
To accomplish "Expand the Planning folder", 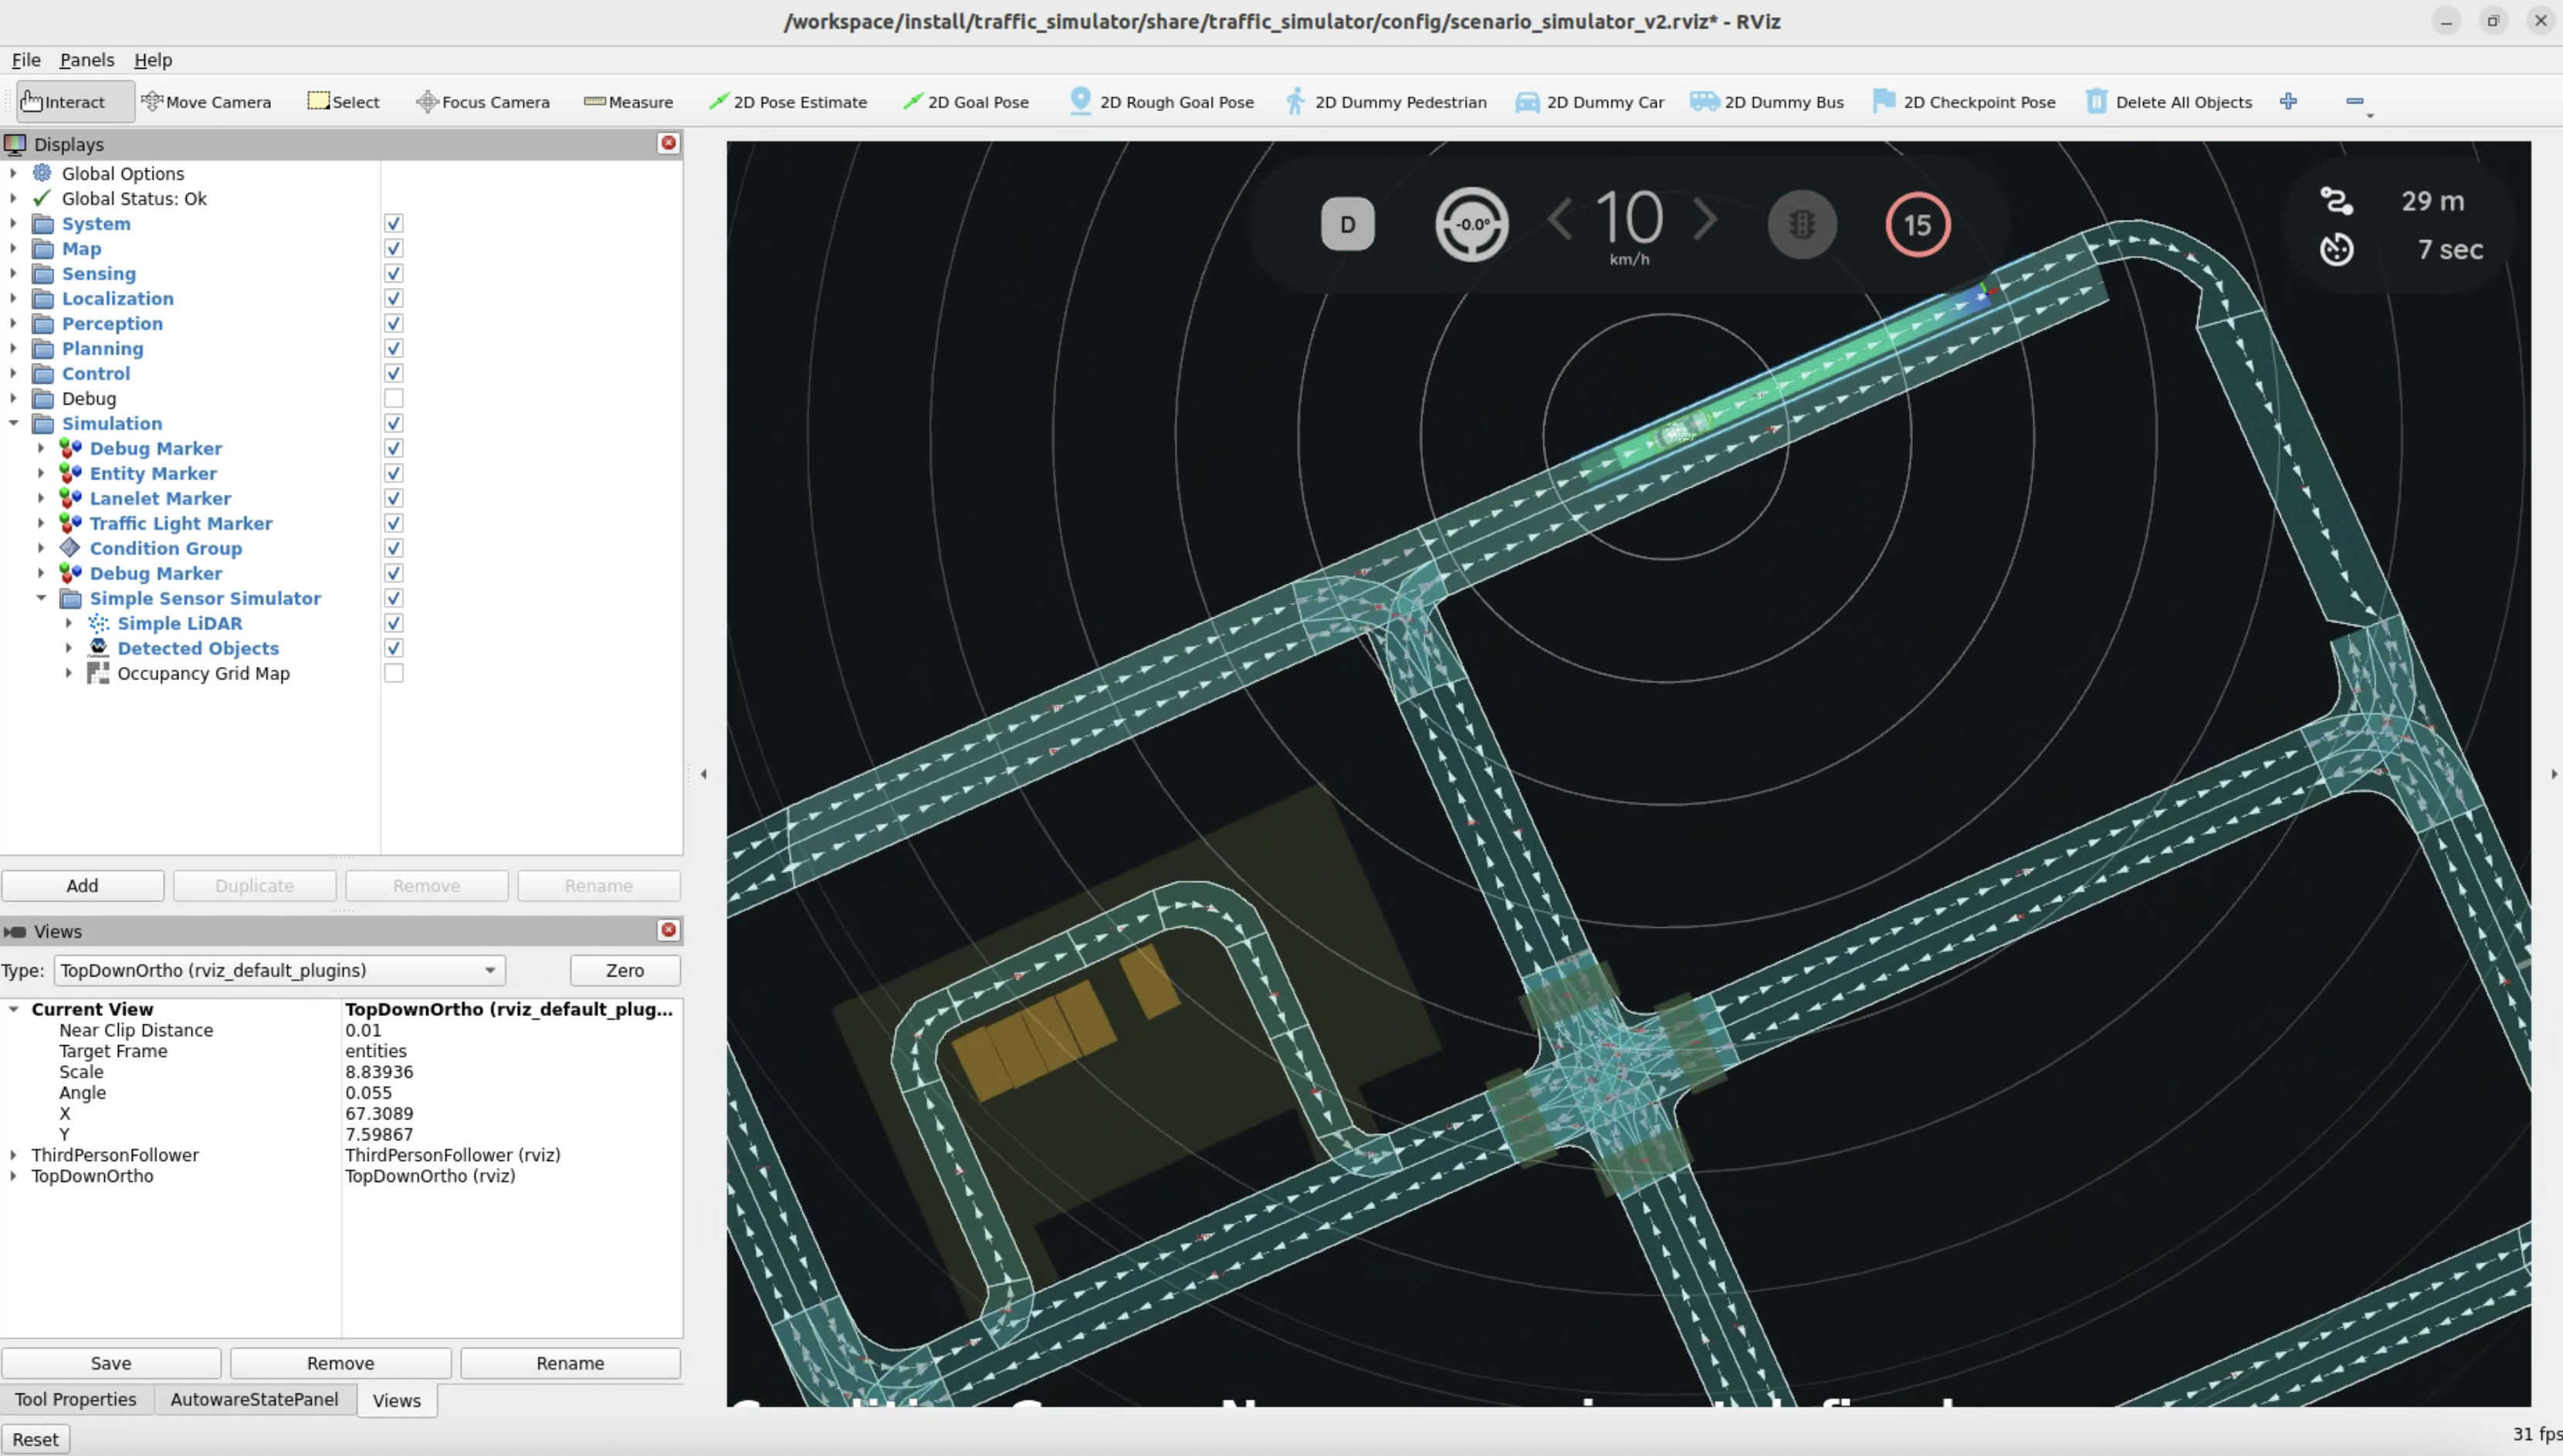I will tap(13, 348).
